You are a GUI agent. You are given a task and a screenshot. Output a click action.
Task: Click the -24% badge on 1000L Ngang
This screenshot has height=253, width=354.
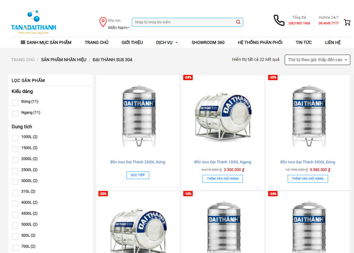point(188,78)
